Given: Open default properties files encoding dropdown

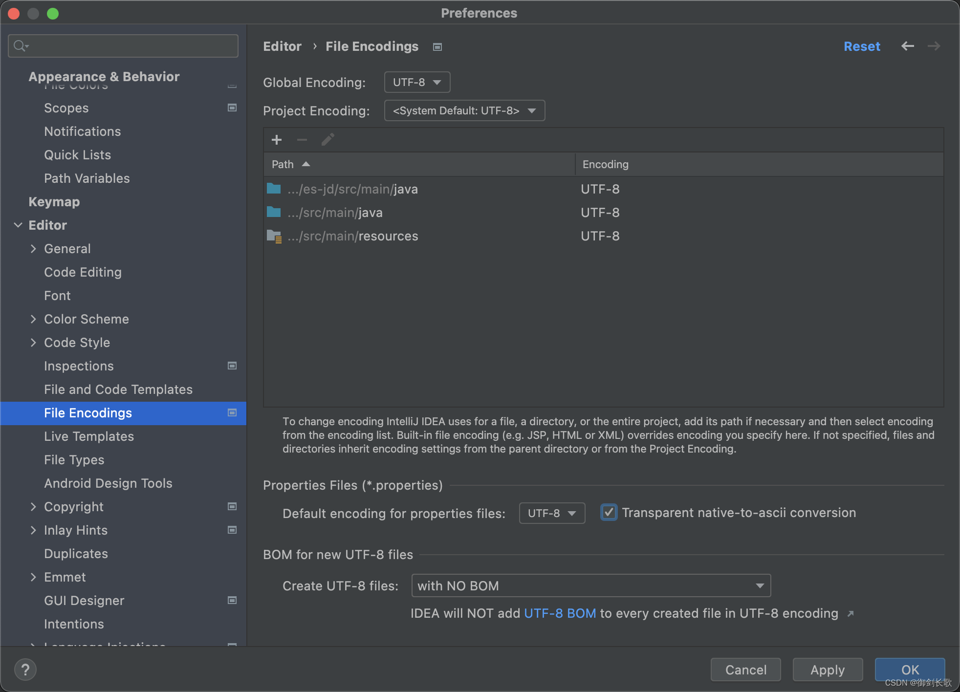Looking at the screenshot, I should point(552,513).
